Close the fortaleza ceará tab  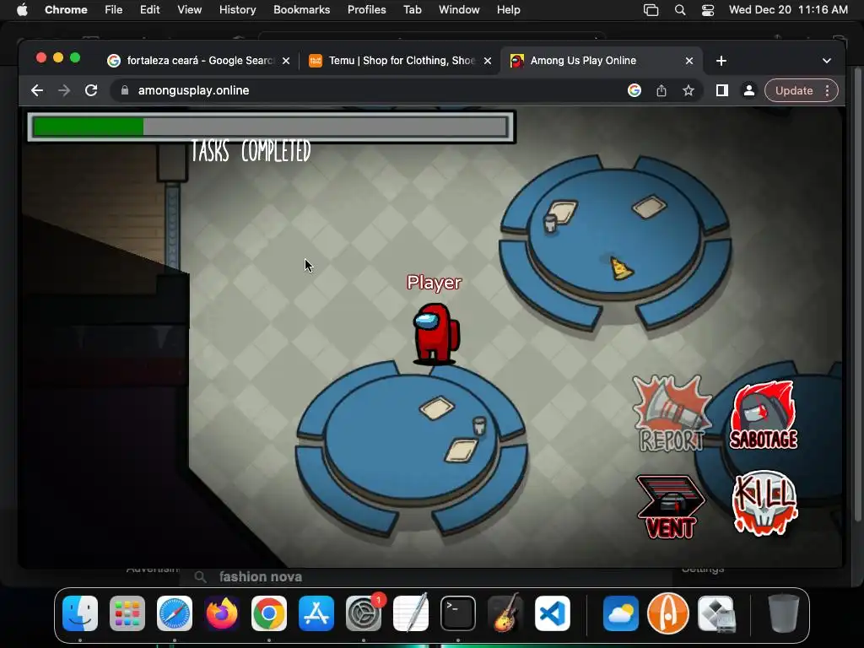click(x=286, y=61)
